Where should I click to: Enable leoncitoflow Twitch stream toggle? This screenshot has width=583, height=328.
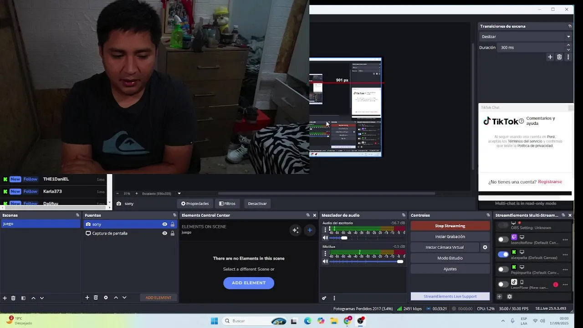tap(503, 240)
